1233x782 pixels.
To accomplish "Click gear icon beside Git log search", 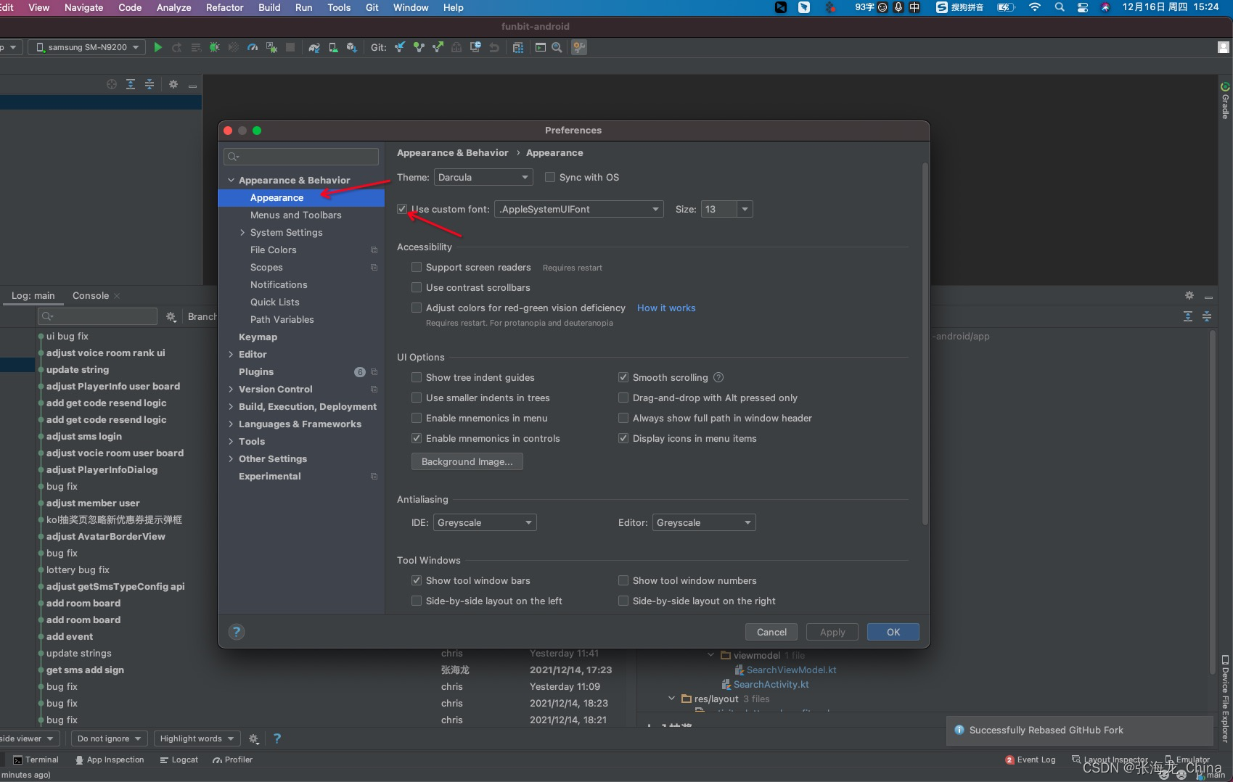I will (171, 316).
